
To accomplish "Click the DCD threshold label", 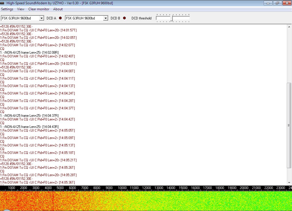I will (x=142, y=18).
